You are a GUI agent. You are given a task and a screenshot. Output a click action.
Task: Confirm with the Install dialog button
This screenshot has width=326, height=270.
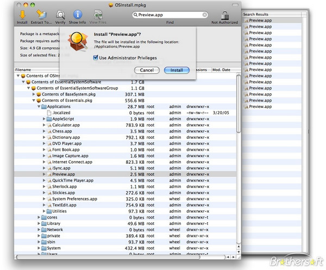pos(177,70)
